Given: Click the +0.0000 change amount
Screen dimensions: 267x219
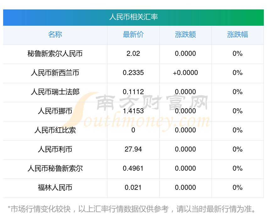Looking at the screenshot, I should (185, 73).
